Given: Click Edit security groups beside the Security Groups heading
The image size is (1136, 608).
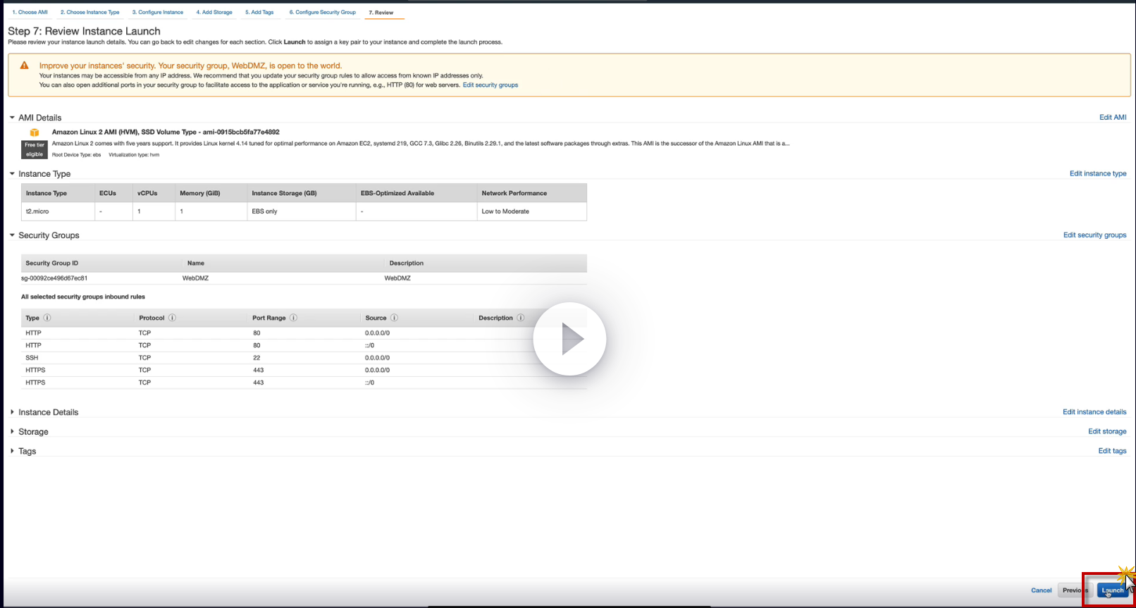Looking at the screenshot, I should pyautogui.click(x=1095, y=235).
